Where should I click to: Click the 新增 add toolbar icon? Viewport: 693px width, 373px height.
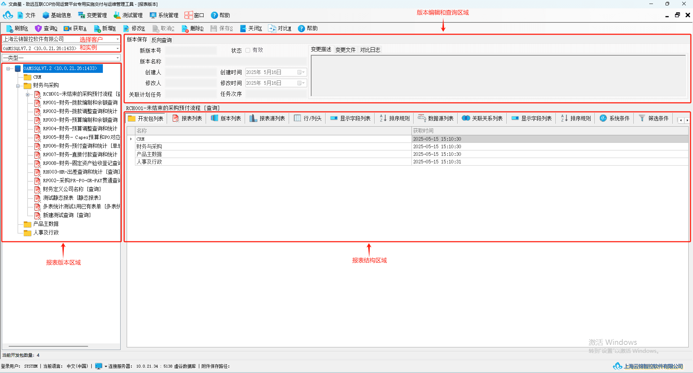(x=97, y=28)
